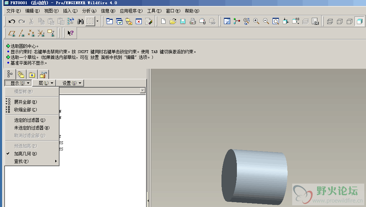Toggle datum planes display
This screenshot has height=207, width=366.
click(x=12, y=33)
